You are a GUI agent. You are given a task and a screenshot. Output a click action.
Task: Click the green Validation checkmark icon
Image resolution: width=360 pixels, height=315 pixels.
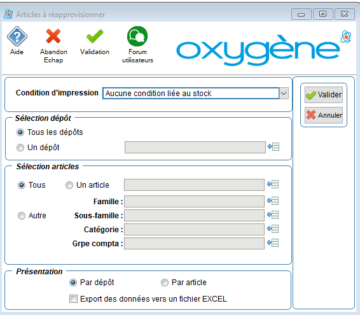coord(95,36)
